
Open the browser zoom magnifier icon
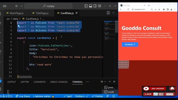tap(152, 9)
